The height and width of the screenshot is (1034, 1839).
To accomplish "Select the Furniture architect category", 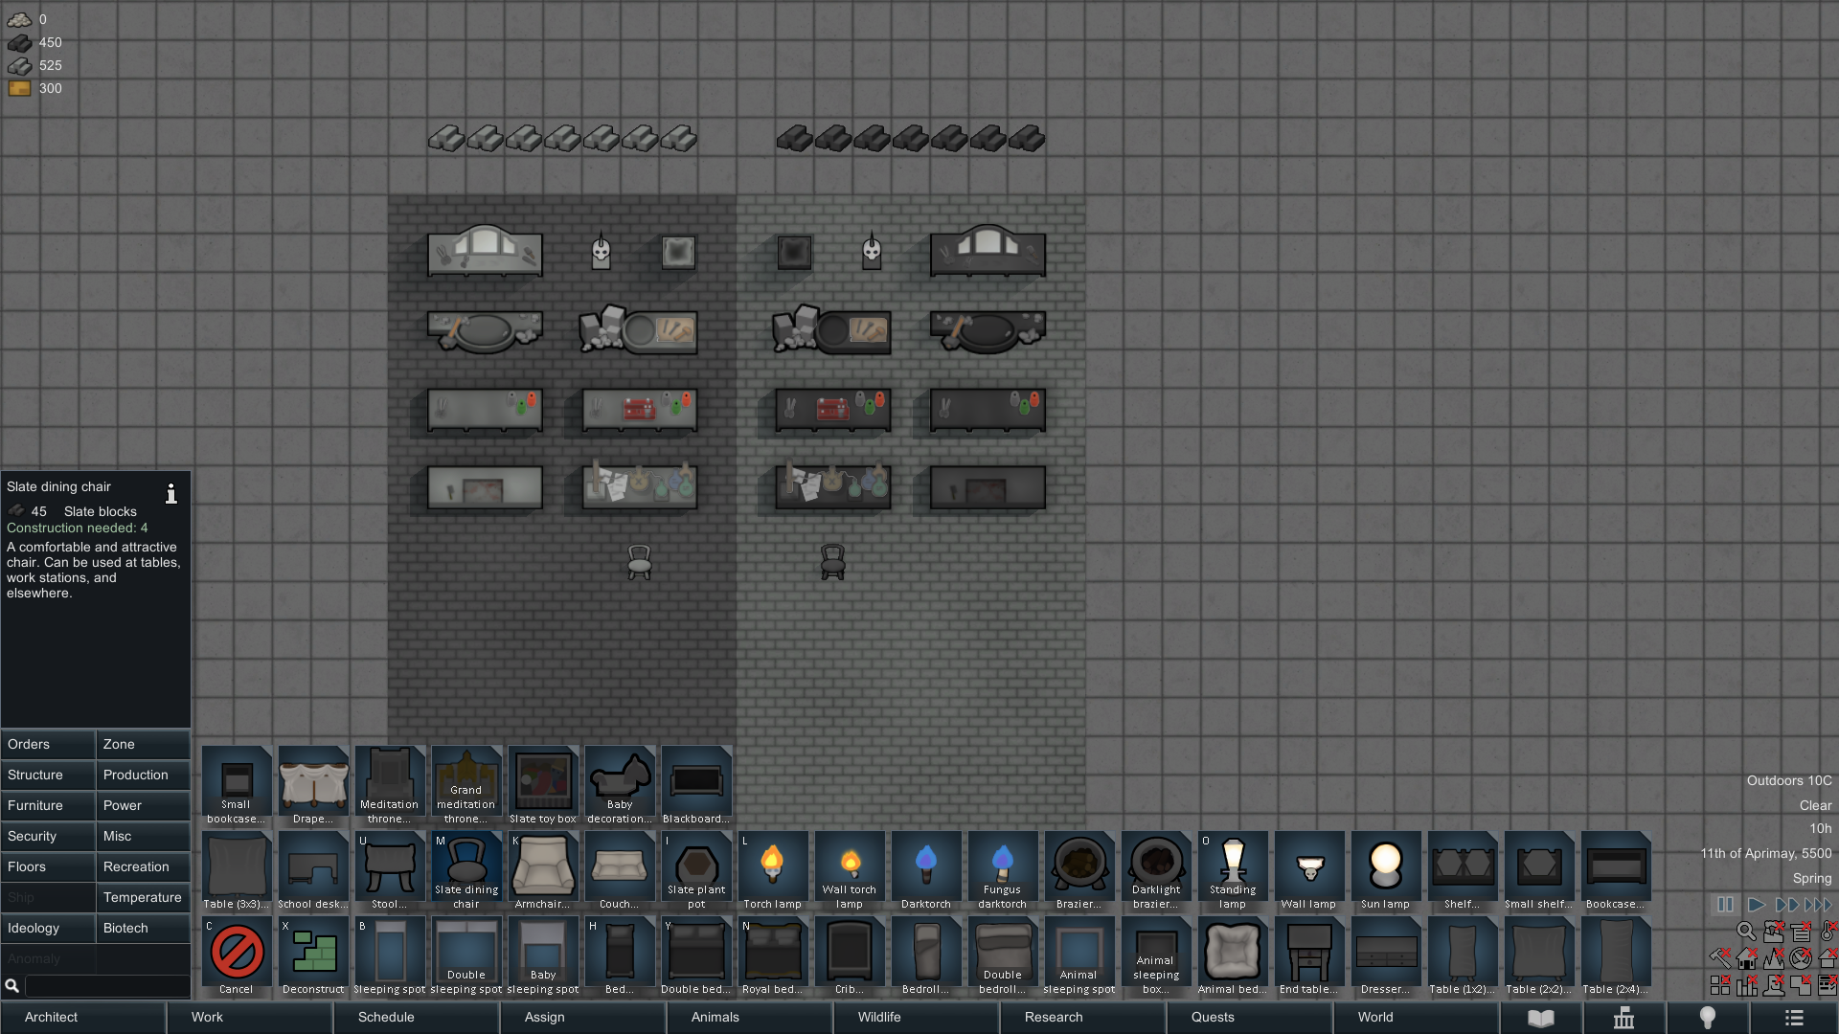I will coord(48,805).
